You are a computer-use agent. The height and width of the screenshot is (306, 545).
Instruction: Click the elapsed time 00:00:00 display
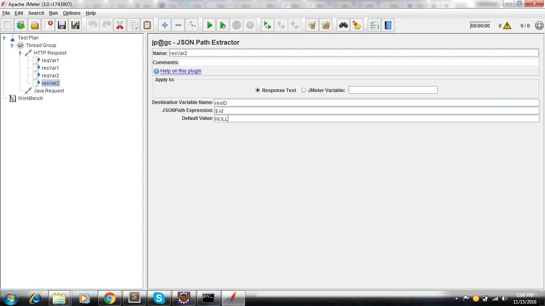pos(480,25)
